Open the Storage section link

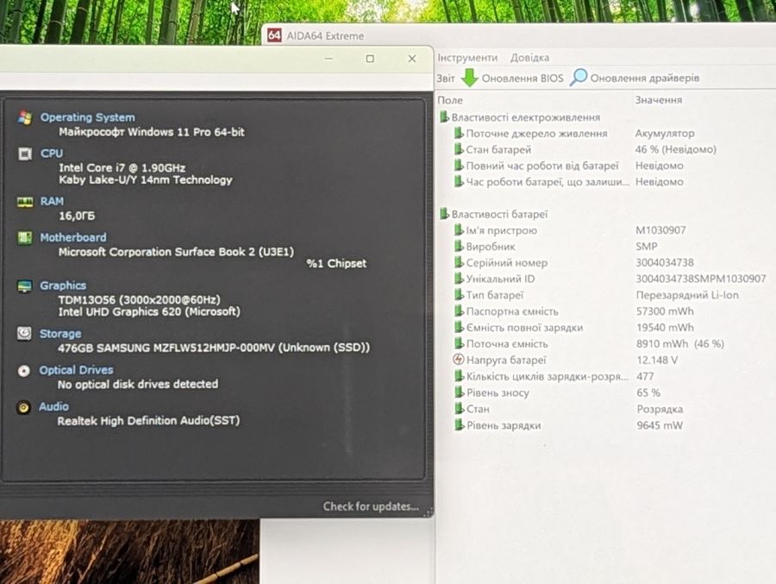pos(59,334)
